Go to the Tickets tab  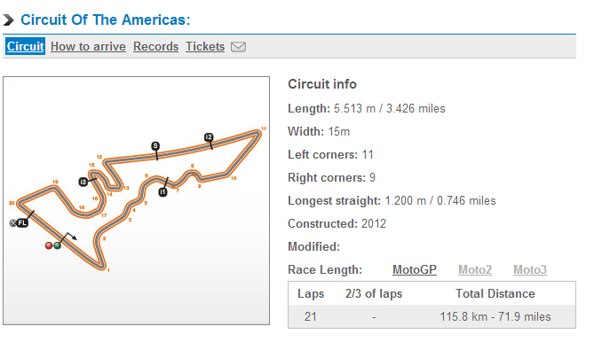[205, 46]
